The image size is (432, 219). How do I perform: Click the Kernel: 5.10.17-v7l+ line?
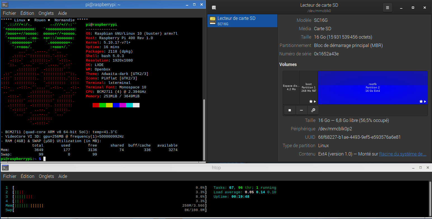coord(108,43)
